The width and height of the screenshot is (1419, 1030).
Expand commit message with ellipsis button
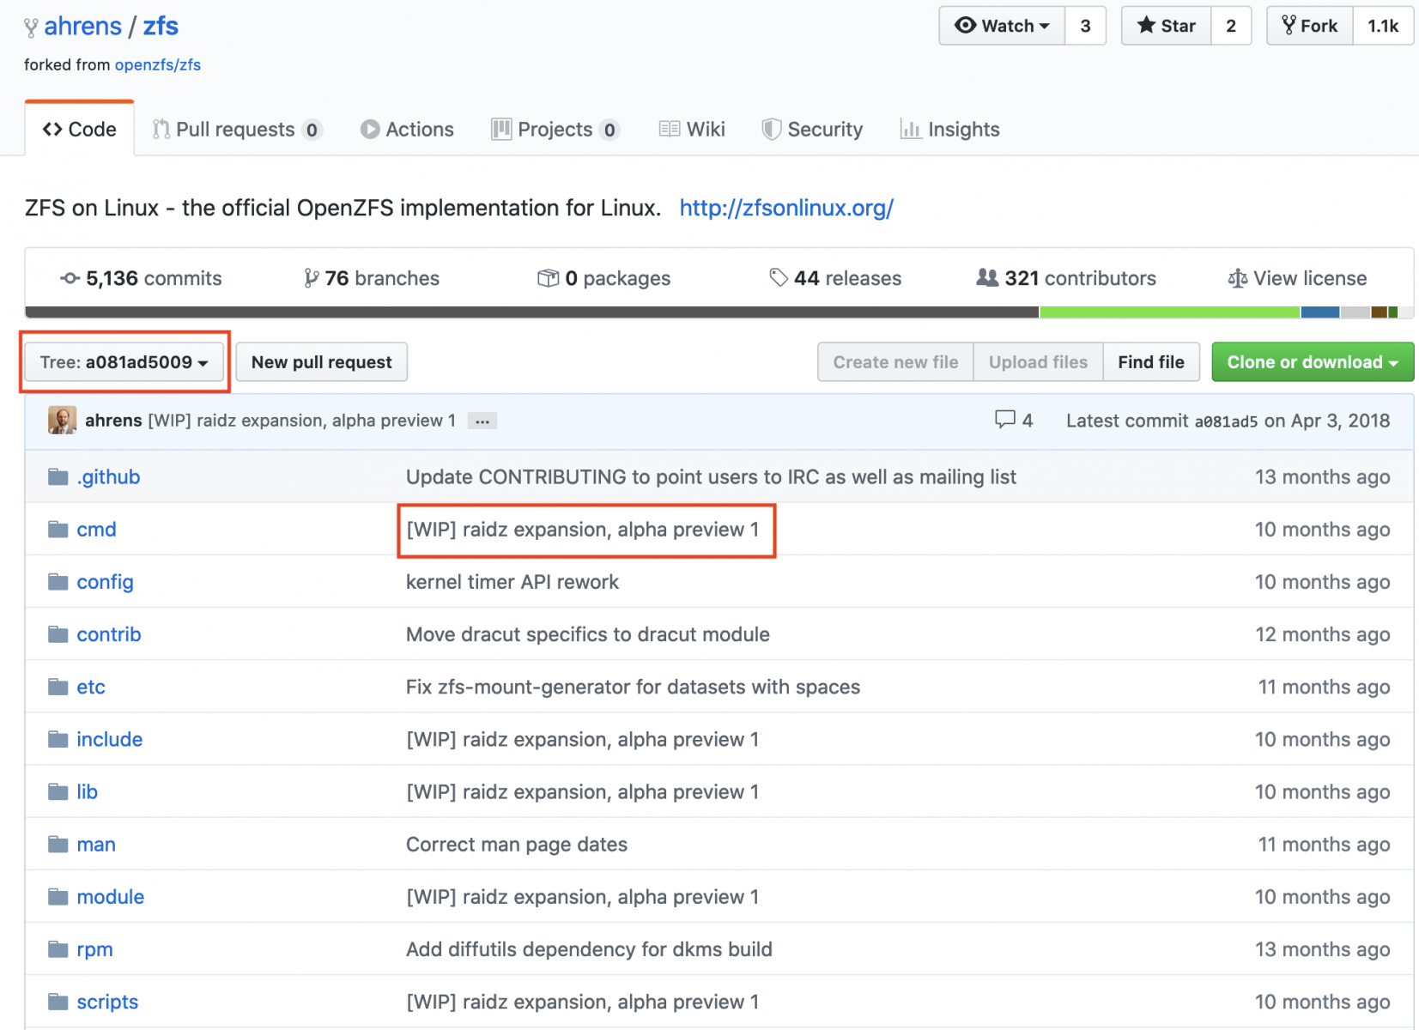482,421
